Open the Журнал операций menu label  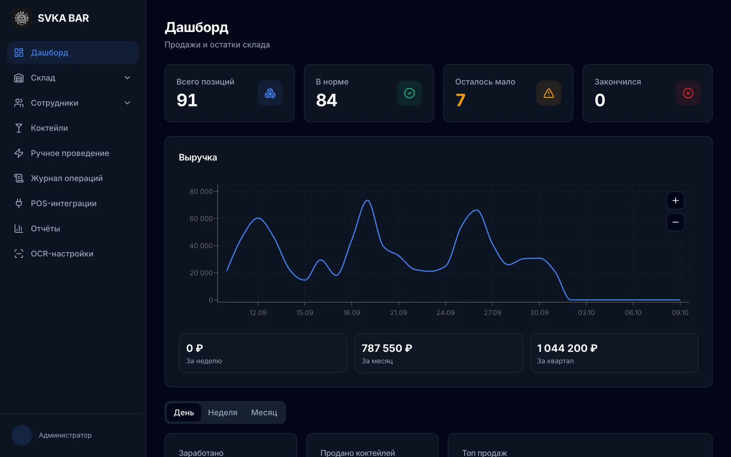click(67, 178)
